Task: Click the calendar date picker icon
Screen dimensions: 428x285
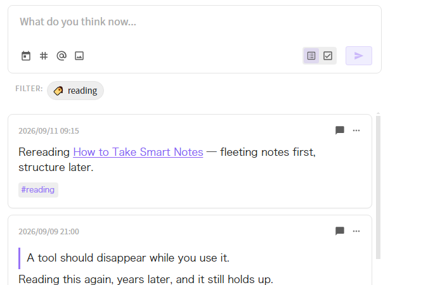Action: 26,56
